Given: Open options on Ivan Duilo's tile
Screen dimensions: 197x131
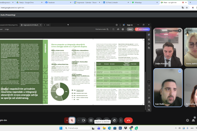Looking at the screenshot, I should pos(180,71).
